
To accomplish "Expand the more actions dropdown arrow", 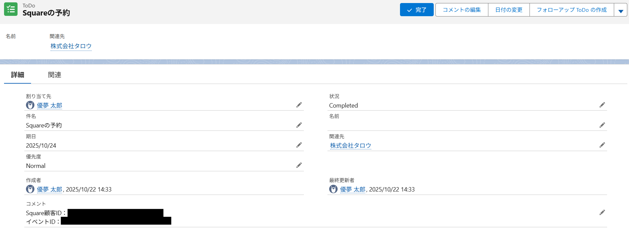I will [x=621, y=10].
